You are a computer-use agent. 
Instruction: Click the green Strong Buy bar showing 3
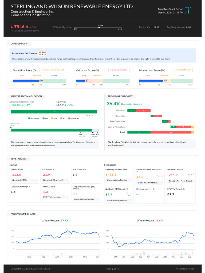pos(54,112)
